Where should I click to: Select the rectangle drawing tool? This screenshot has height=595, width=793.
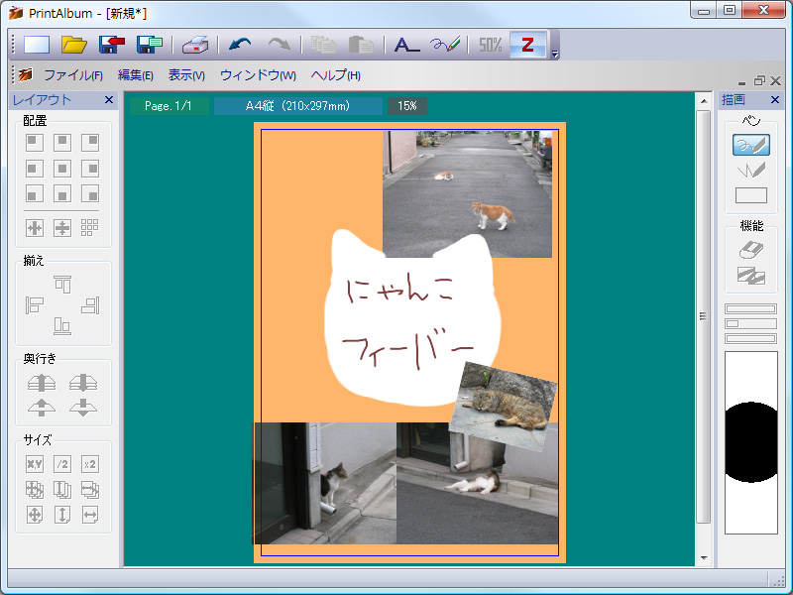click(x=750, y=195)
